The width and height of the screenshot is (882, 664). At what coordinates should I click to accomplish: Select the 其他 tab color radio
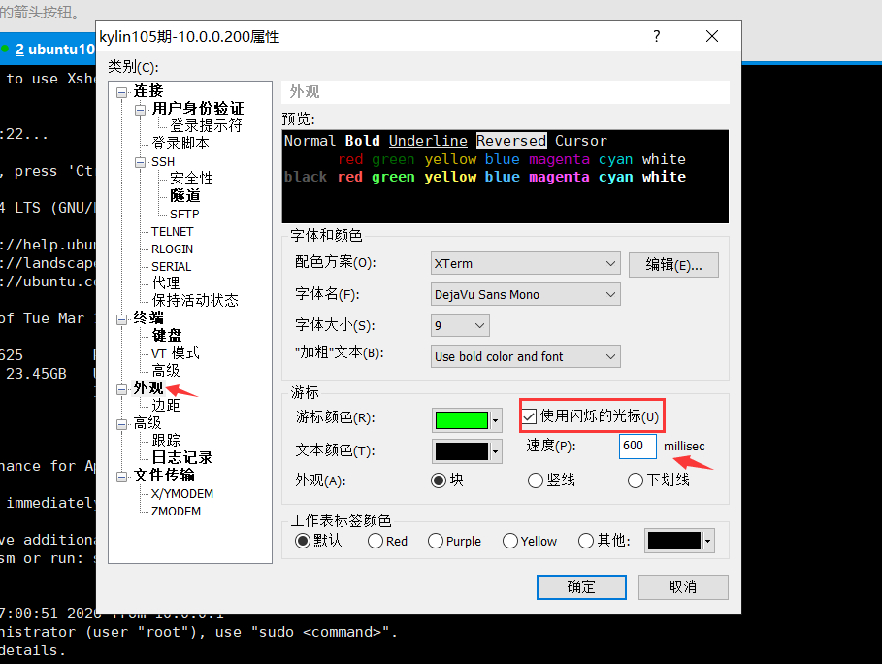(x=585, y=541)
